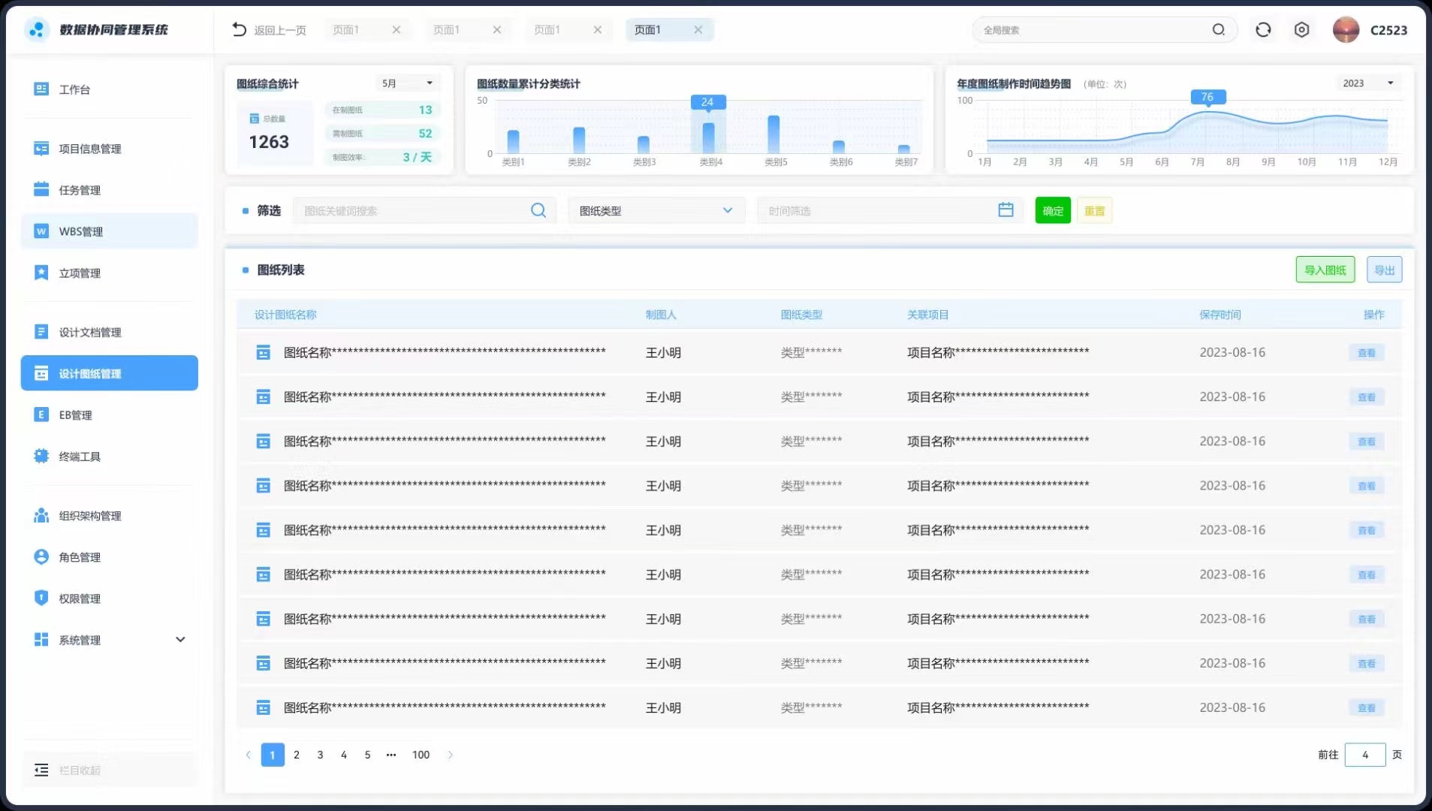The image size is (1432, 811).
Task: Close the active 页面1 tab
Action: [698, 29]
